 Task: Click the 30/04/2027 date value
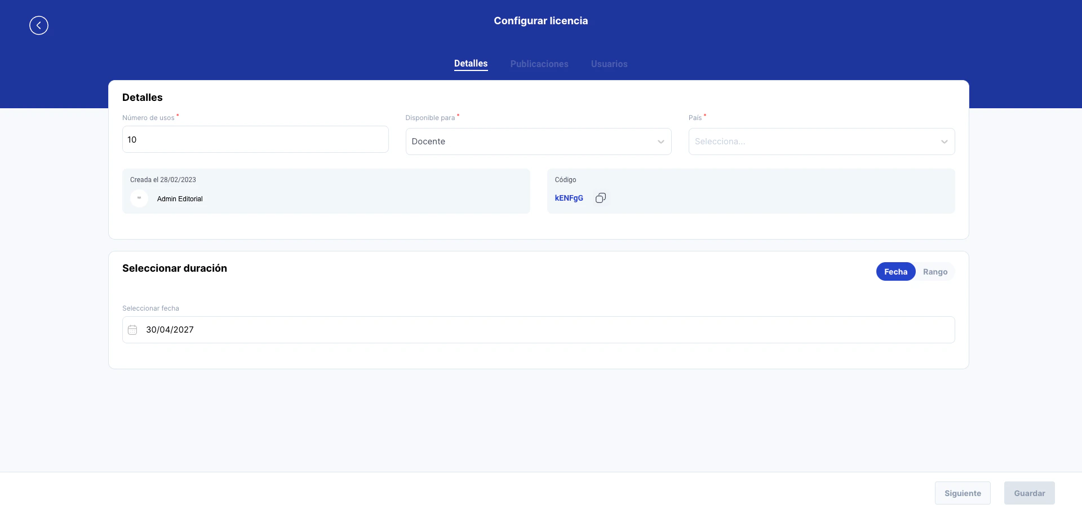pyautogui.click(x=170, y=330)
